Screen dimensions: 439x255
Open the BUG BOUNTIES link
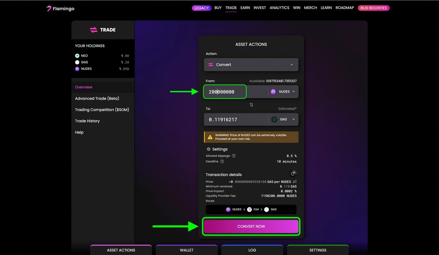pyautogui.click(x=374, y=8)
